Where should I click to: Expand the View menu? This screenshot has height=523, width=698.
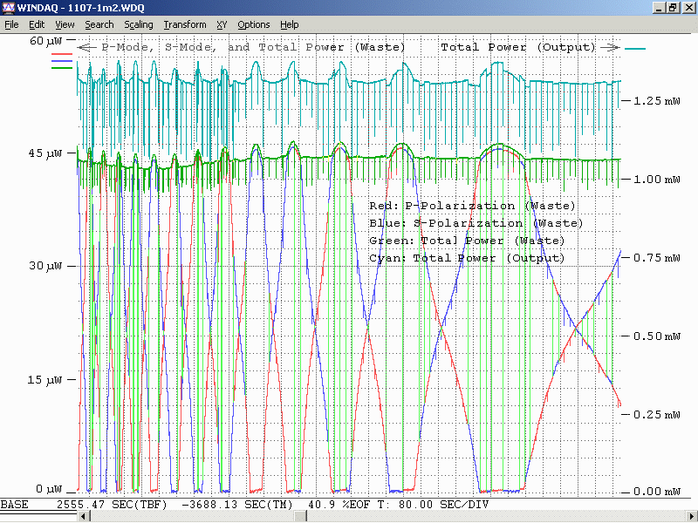pos(65,24)
